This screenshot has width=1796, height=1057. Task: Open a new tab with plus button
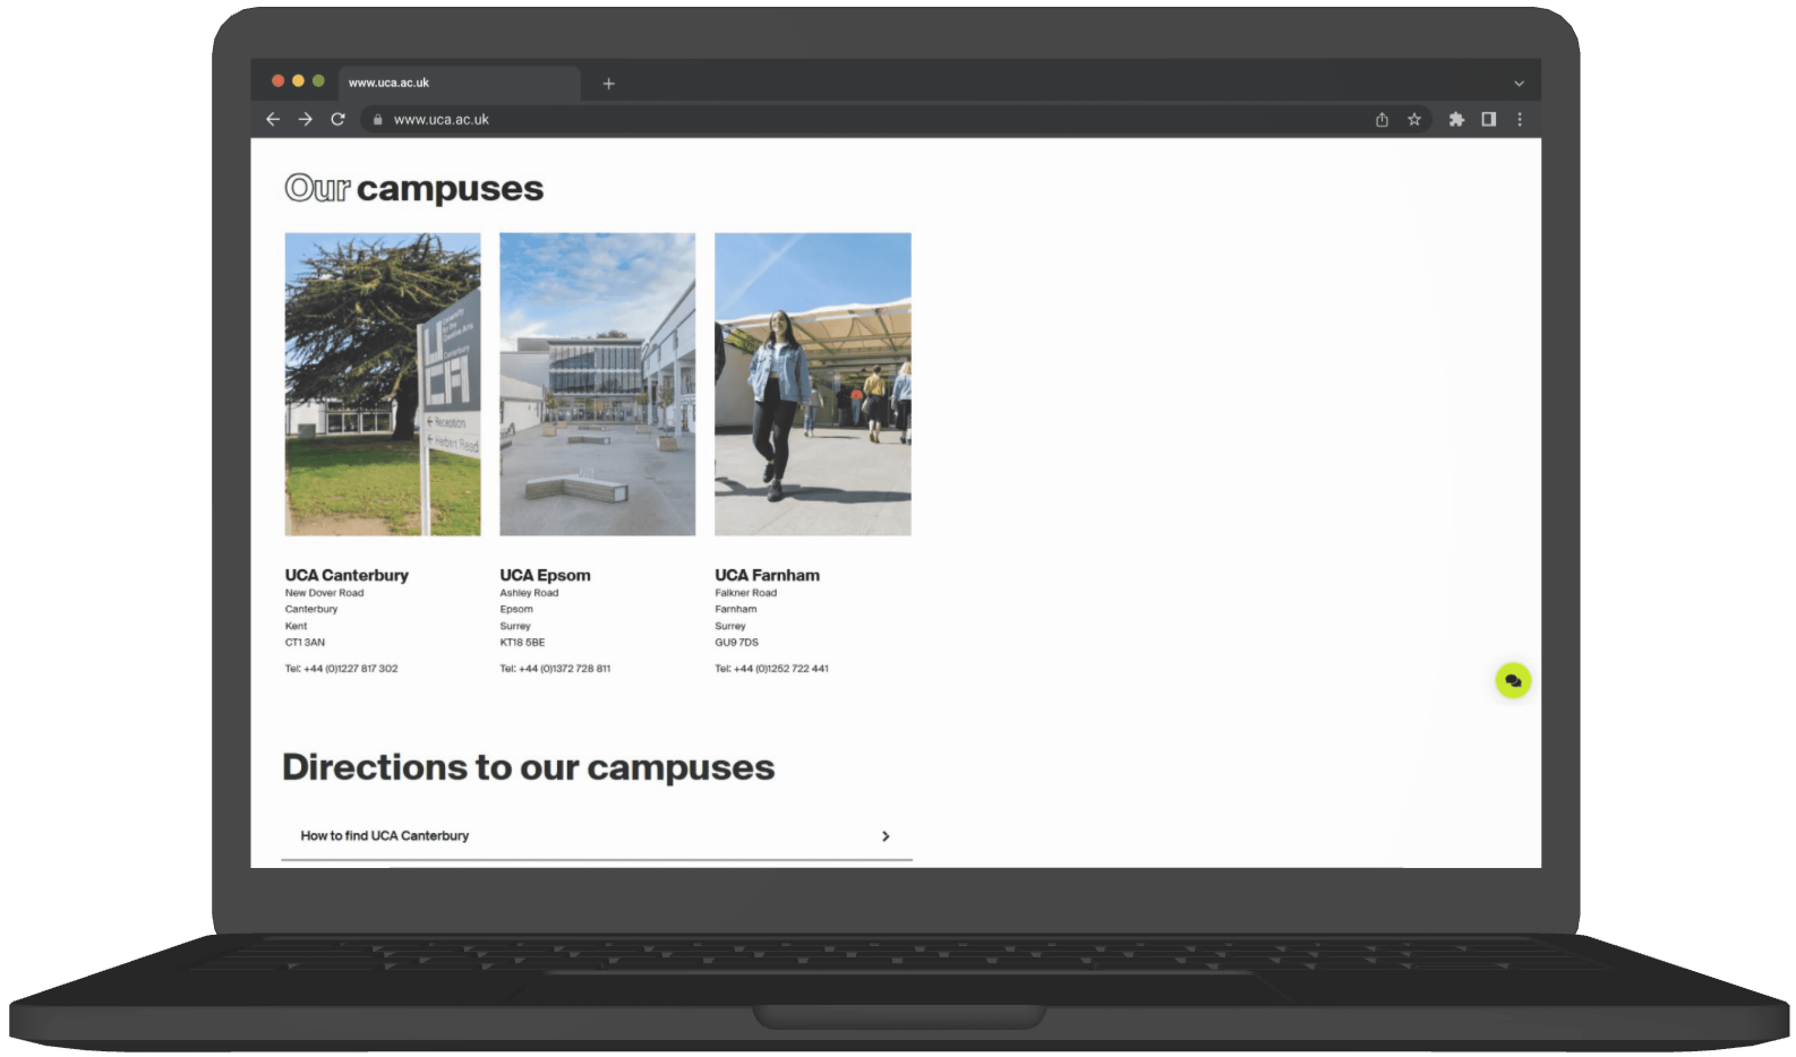coord(609,84)
